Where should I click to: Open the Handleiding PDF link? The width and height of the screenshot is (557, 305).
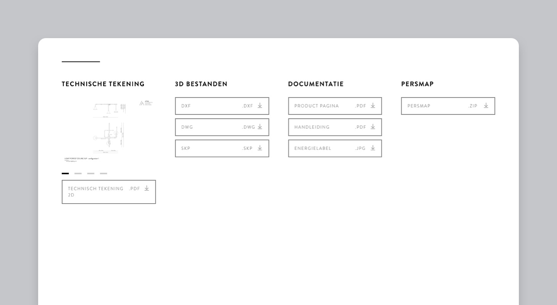click(x=335, y=127)
